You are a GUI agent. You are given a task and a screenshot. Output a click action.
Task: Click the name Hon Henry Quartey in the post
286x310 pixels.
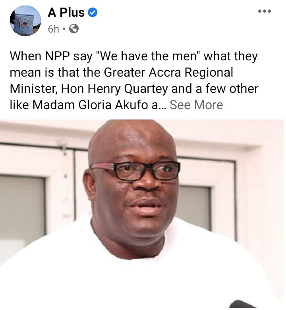(x=114, y=89)
